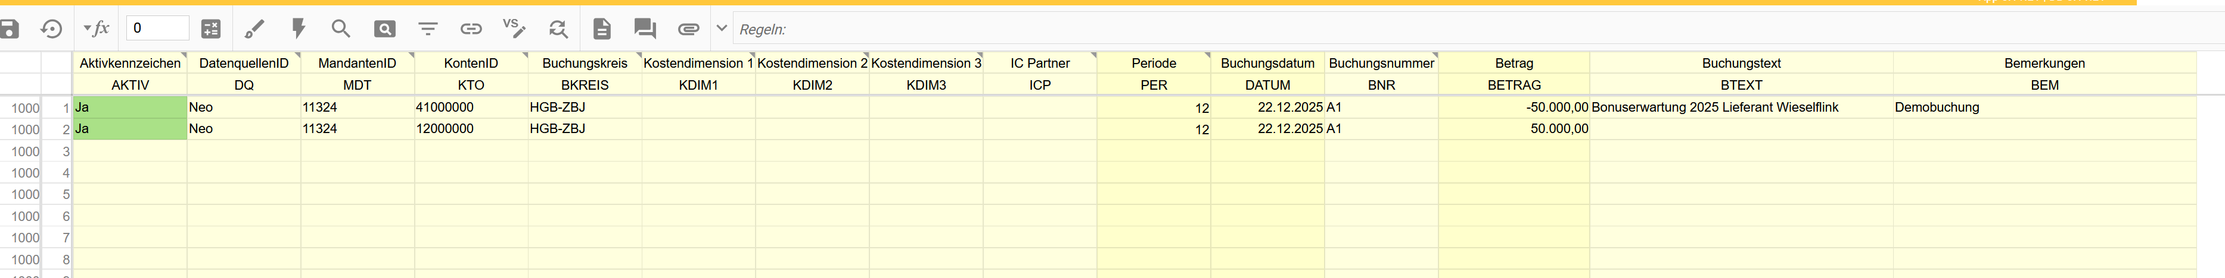
Task: Select the green Ja cell in row 1
Action: click(x=129, y=108)
